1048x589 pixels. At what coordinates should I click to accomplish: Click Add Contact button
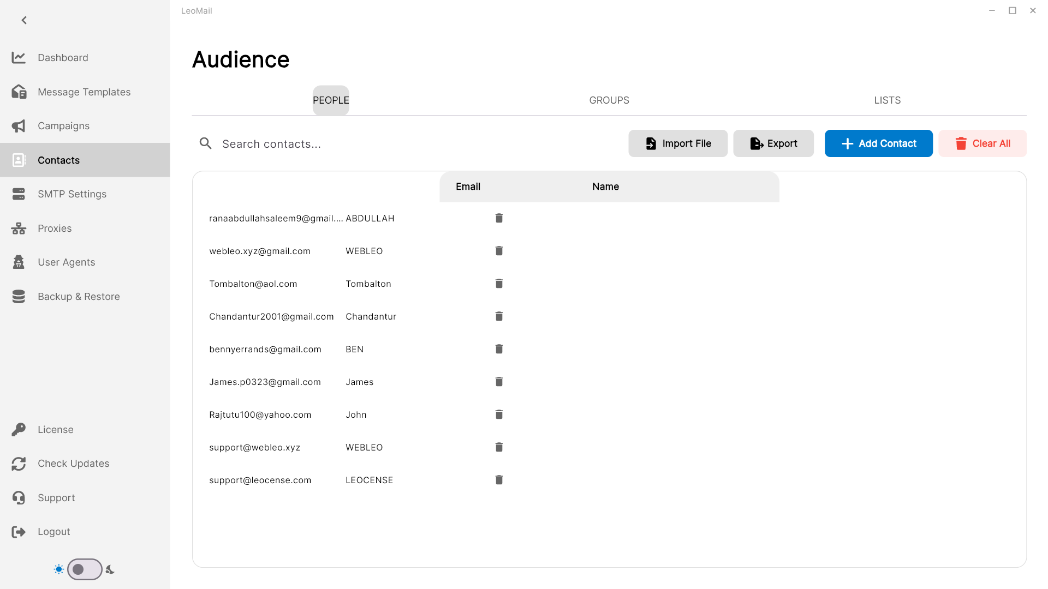(879, 143)
